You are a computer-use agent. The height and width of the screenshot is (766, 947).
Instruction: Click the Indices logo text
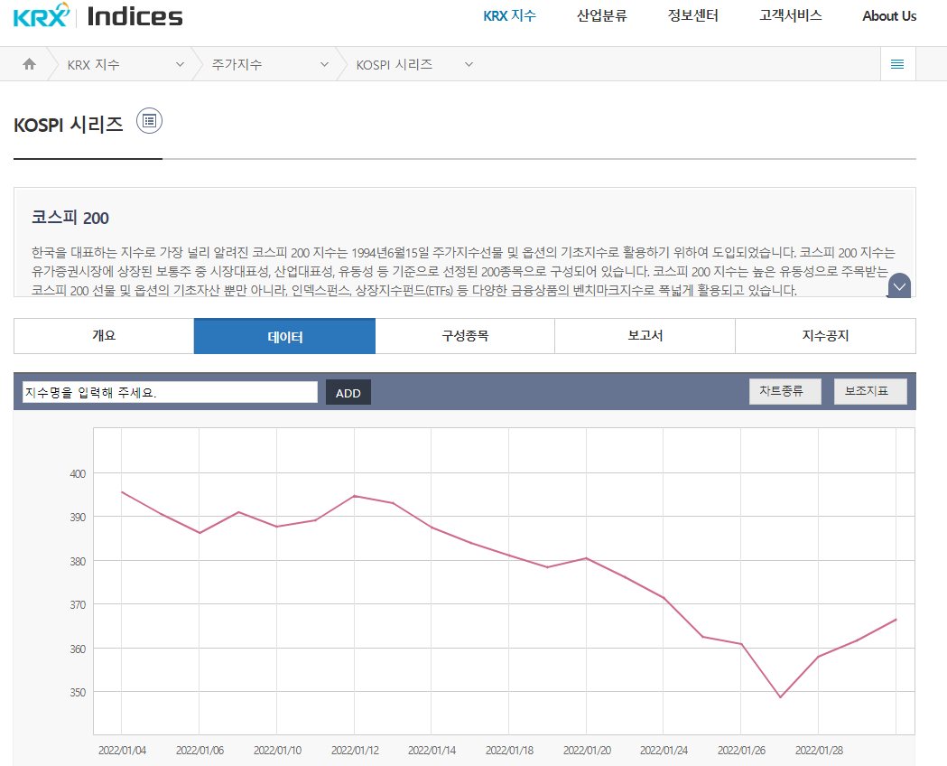click(x=135, y=16)
